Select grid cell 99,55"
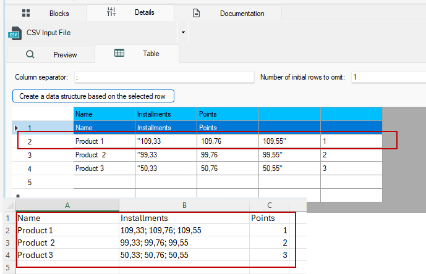Screen dimensions: 426x274 pos(289,155)
